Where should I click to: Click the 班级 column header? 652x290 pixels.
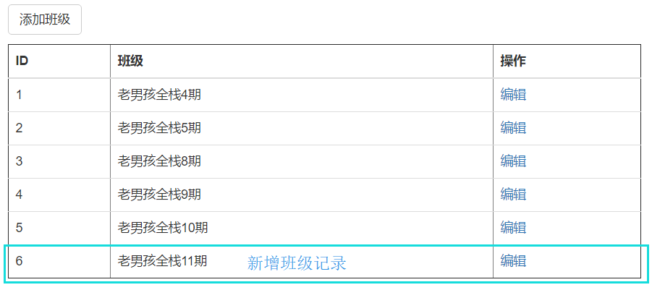coord(130,61)
